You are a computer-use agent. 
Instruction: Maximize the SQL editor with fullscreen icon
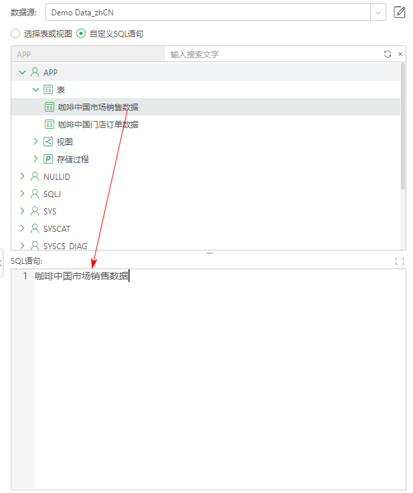tap(400, 261)
